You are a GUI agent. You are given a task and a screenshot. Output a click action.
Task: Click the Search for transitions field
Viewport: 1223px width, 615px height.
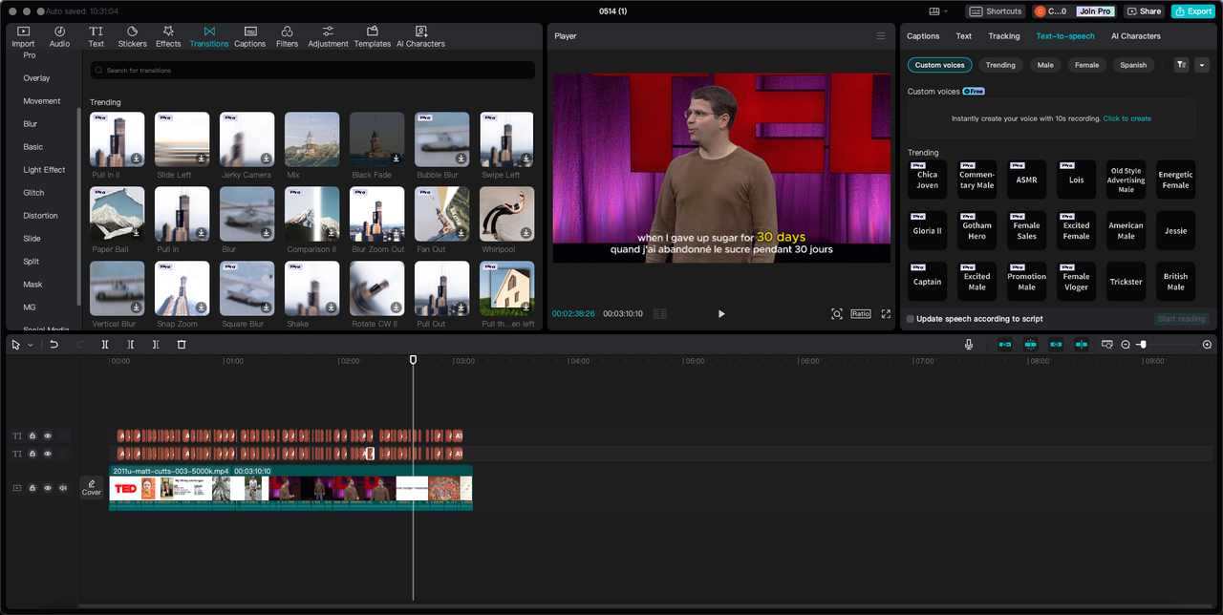point(312,71)
